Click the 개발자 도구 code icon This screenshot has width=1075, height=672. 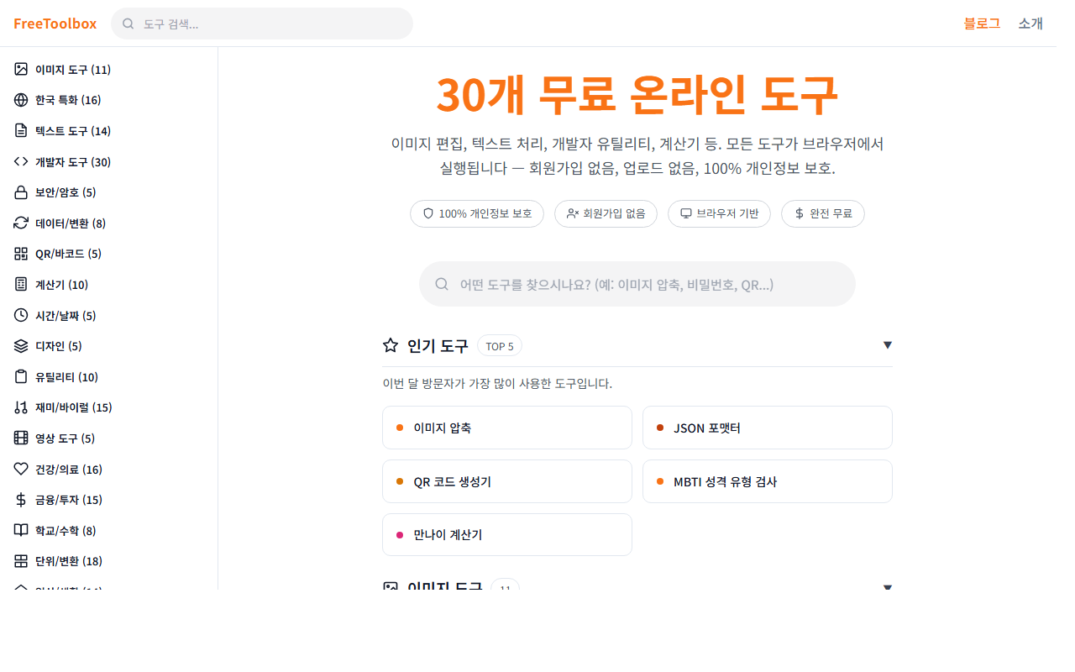[x=20, y=161]
